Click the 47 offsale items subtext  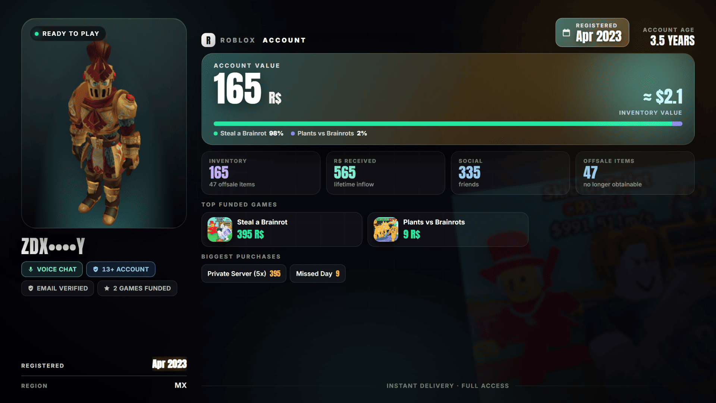point(232,184)
